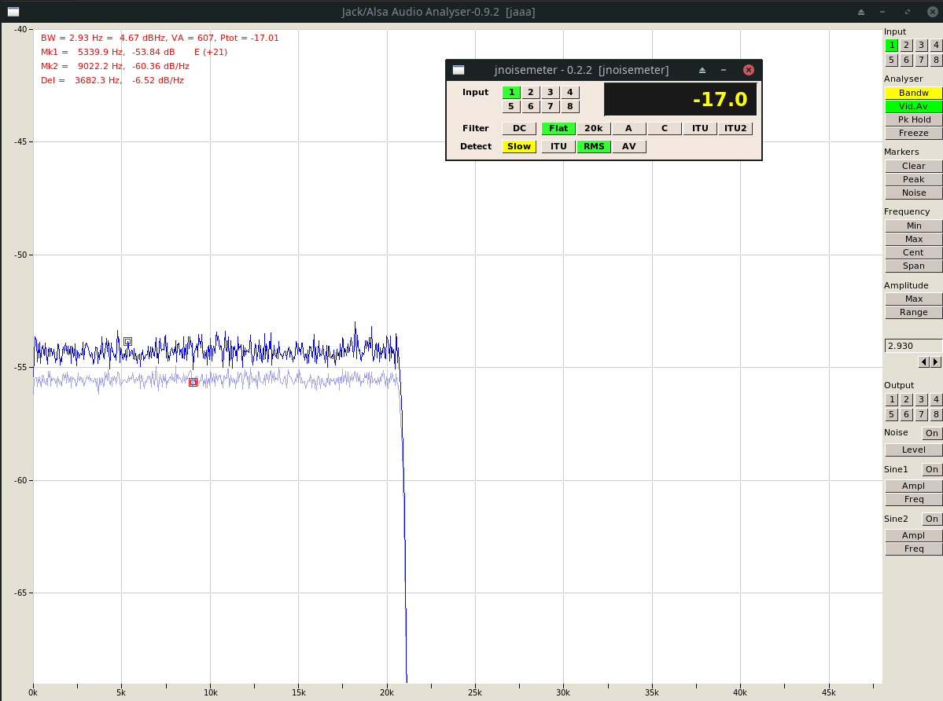Click the 2.930 value field

point(914,346)
